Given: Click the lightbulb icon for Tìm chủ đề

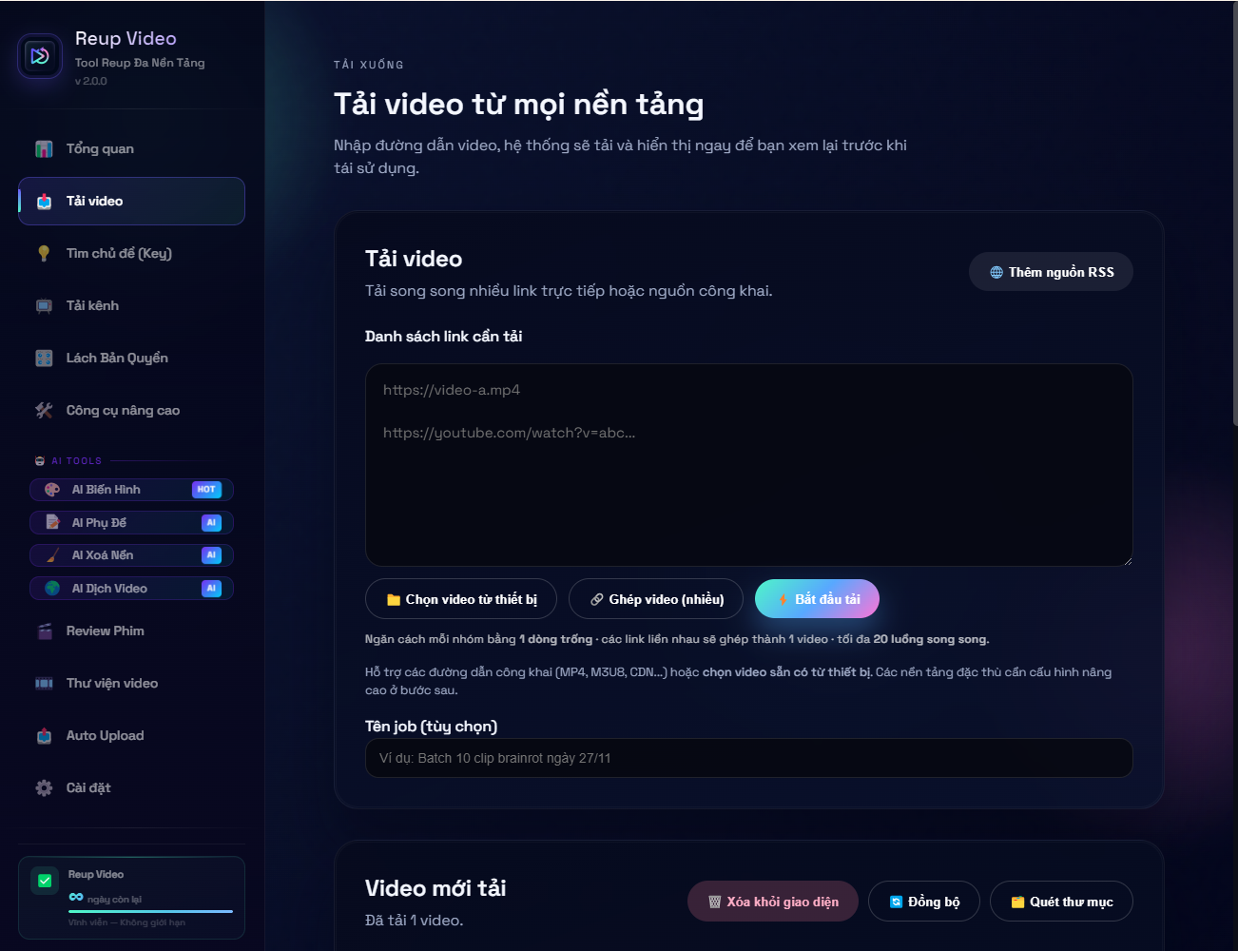Looking at the screenshot, I should [44, 253].
